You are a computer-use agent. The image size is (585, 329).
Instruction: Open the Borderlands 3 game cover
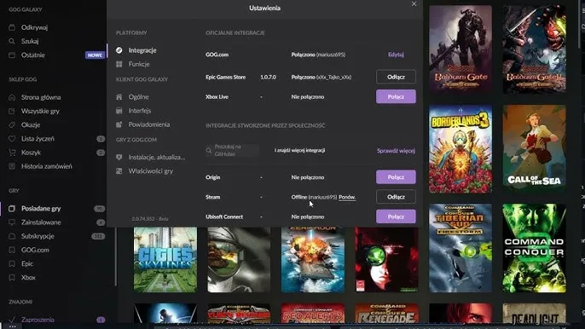click(460, 149)
